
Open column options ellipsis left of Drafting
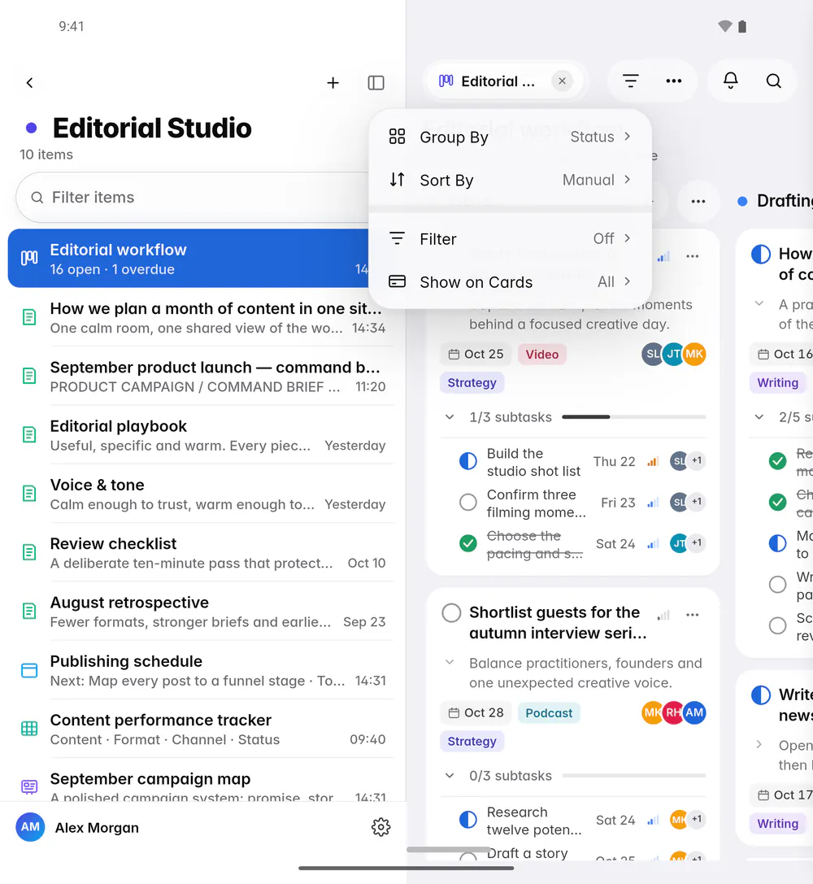click(x=698, y=201)
